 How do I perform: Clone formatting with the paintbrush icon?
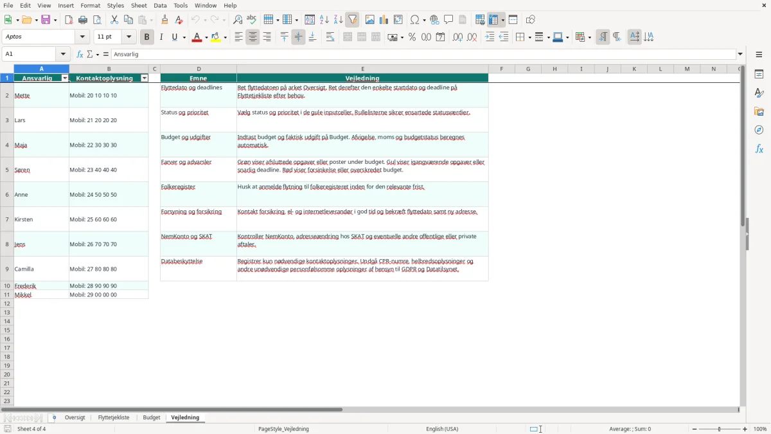165,20
